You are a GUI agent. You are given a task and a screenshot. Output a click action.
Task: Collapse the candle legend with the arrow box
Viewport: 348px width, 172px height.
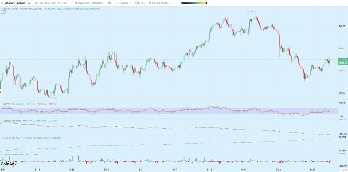tap(3, 12)
